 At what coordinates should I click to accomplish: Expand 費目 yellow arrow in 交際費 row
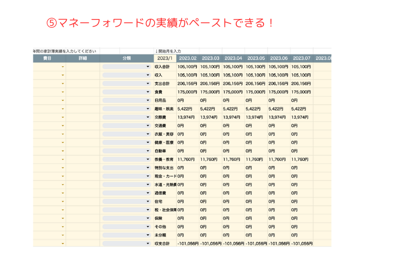click(63, 117)
